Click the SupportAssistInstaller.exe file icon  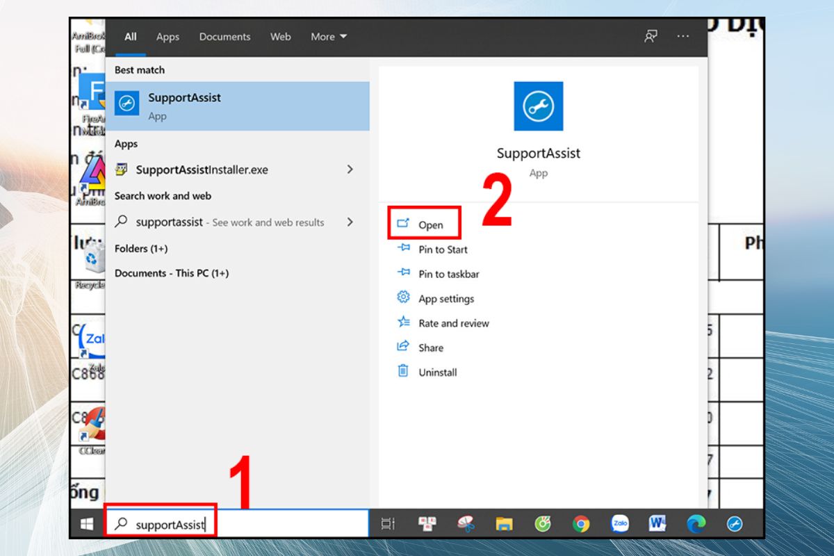[x=122, y=170]
